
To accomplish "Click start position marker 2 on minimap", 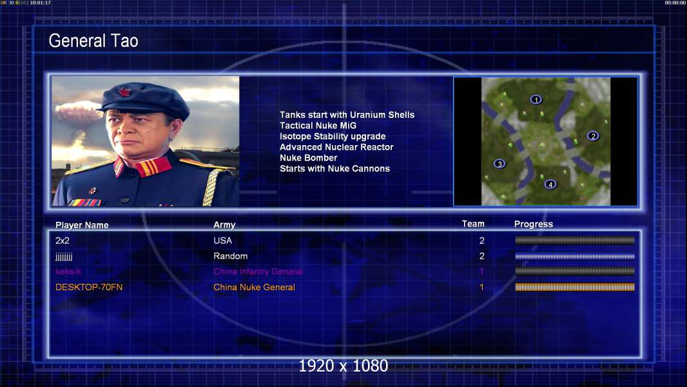I will pyautogui.click(x=594, y=136).
